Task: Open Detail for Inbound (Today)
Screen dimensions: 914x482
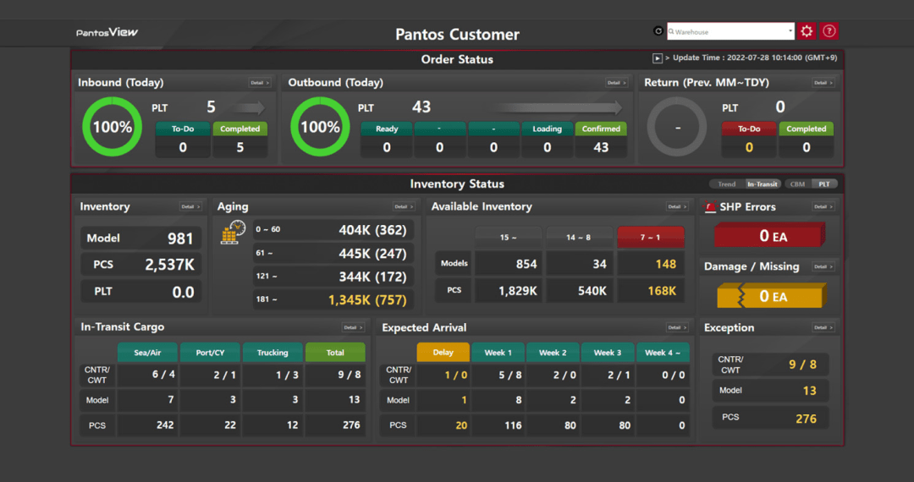Action: 260,83
